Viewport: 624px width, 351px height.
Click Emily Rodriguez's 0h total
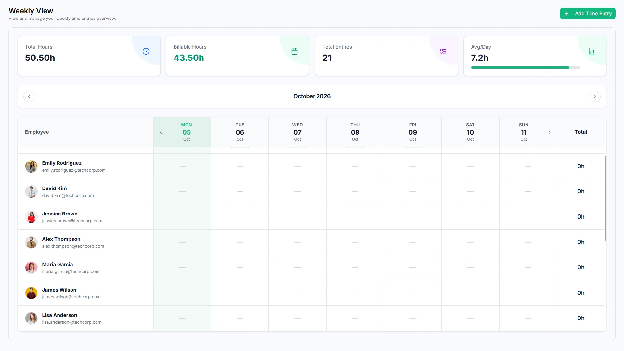[581, 166]
